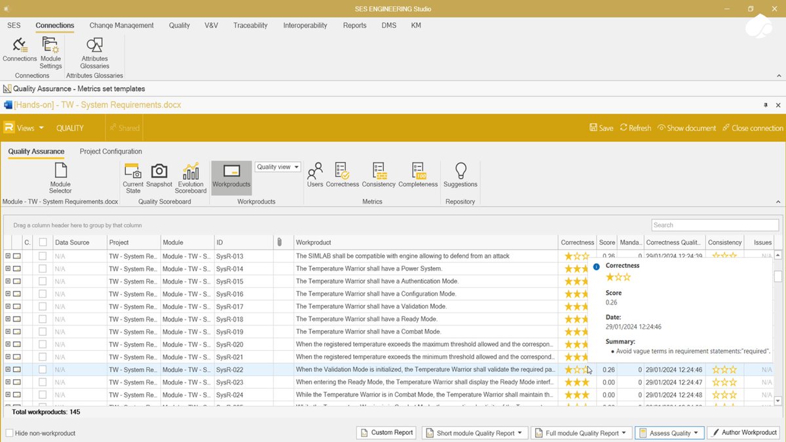Select the SysR-018 ID cell
786x442 pixels.
point(244,319)
